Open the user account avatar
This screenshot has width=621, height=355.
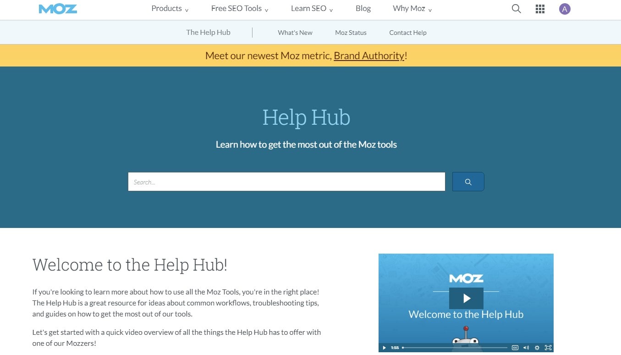pyautogui.click(x=565, y=9)
